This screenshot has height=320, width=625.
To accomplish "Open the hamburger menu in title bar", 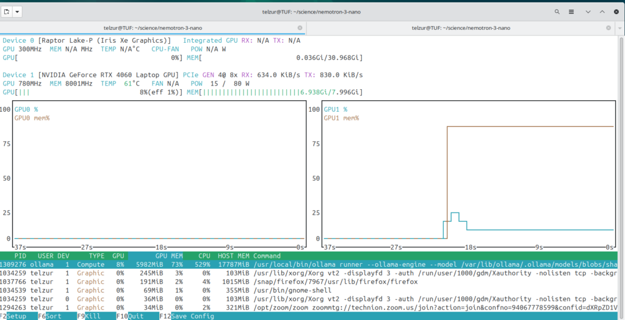I will pos(571,12).
